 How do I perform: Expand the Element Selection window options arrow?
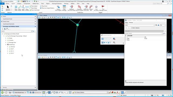(x=123, y=43)
